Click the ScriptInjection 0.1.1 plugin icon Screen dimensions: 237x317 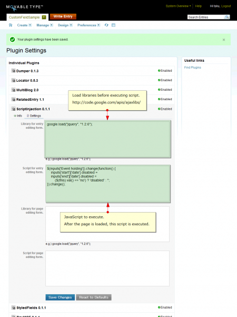point(13,109)
